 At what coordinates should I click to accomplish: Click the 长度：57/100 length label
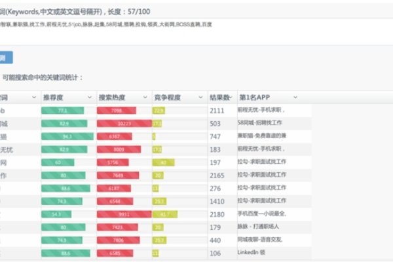click(129, 12)
